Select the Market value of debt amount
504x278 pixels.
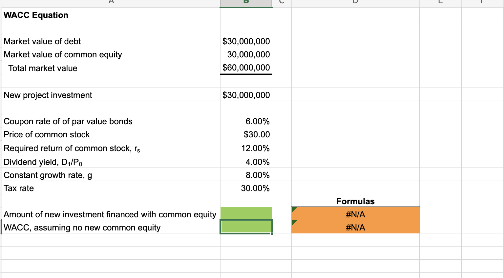pyautogui.click(x=246, y=41)
